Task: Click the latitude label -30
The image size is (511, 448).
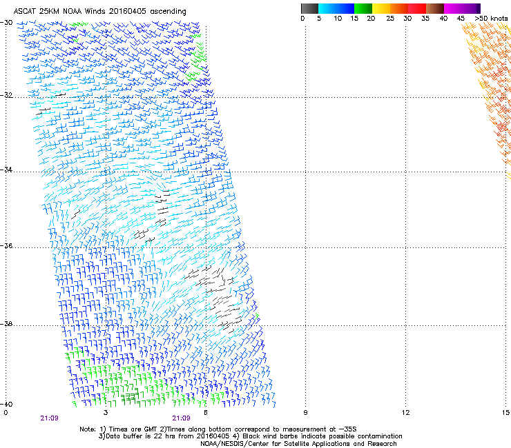Action: (x=6, y=23)
